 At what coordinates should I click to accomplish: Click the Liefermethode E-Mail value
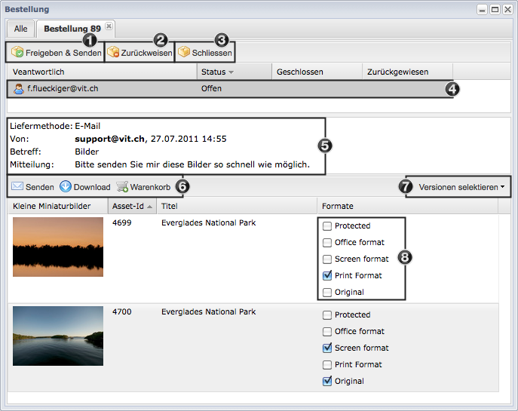87,126
